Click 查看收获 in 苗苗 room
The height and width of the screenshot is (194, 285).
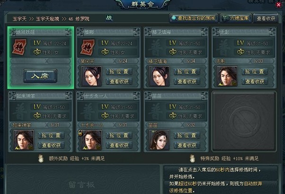[187, 145]
